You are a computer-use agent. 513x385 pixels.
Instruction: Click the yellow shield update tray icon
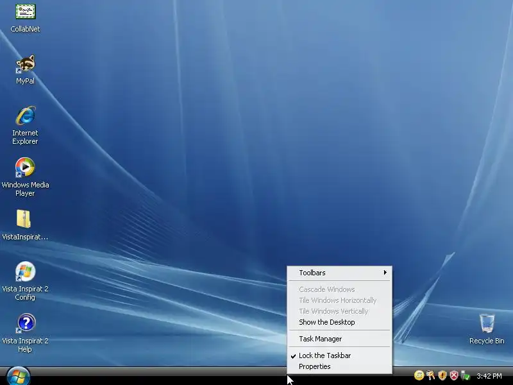click(x=442, y=375)
